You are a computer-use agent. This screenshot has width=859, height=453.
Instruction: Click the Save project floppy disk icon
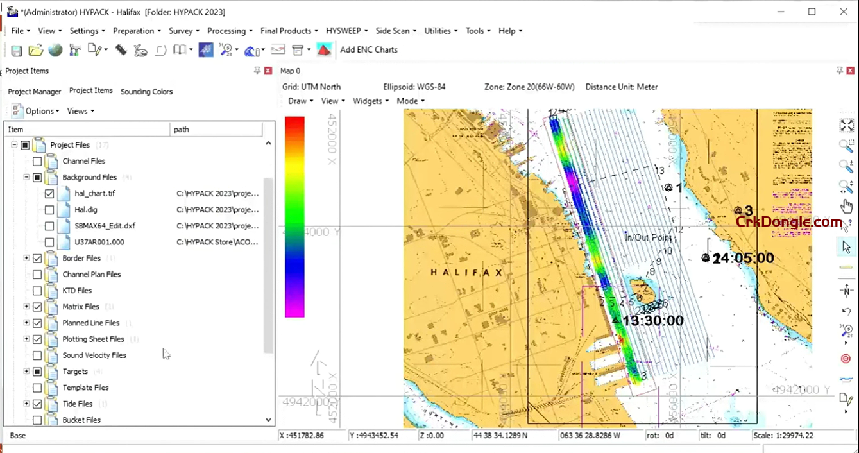pyautogui.click(x=17, y=50)
